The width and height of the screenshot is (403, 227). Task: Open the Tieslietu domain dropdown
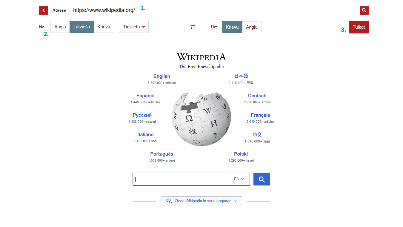click(x=134, y=27)
